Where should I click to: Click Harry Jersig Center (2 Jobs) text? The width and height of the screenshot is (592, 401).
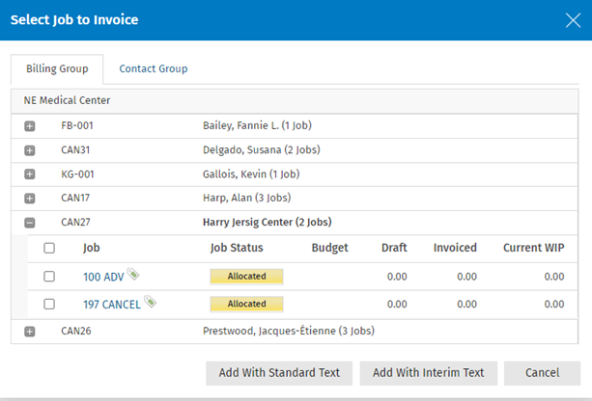tap(267, 222)
